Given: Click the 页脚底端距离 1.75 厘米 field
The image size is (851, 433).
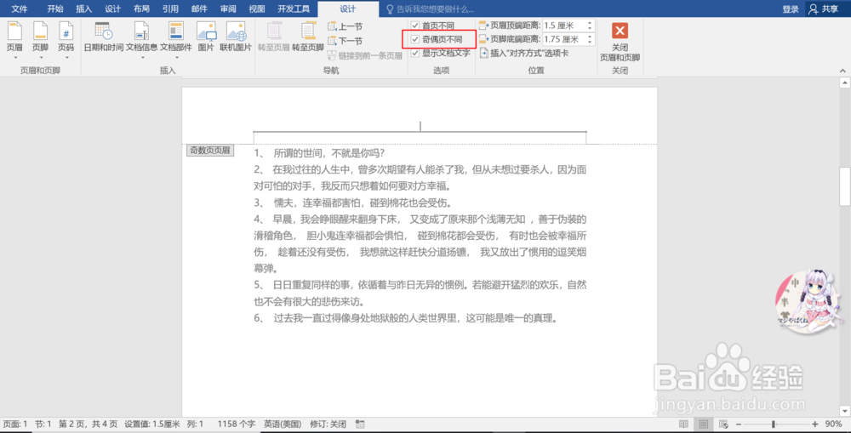Looking at the screenshot, I should [564, 39].
